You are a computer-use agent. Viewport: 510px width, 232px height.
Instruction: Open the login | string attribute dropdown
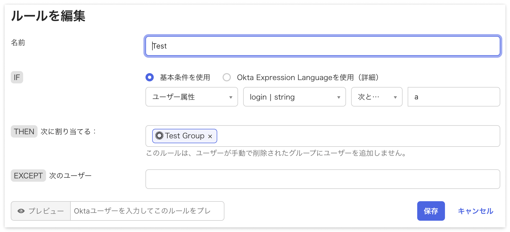click(x=295, y=97)
